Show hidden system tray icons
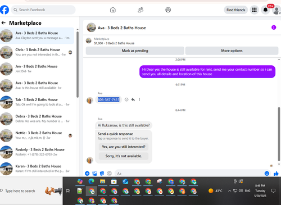The height and width of the screenshot is (205, 281). pos(229,191)
